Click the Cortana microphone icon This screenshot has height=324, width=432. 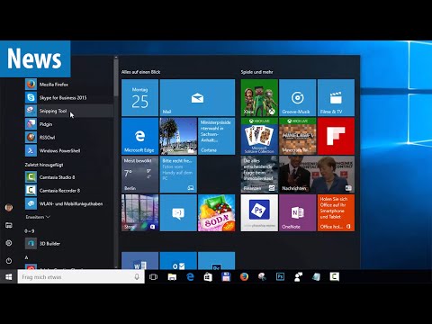(137, 276)
